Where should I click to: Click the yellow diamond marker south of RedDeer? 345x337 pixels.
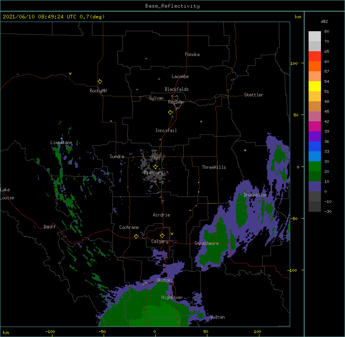pyautogui.click(x=170, y=112)
